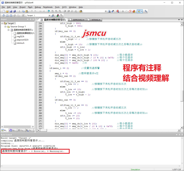This screenshot has width=184, height=171.
Task: Collapse the 温度控制数码管显示.c tree node
Action: (x=9, y=30)
